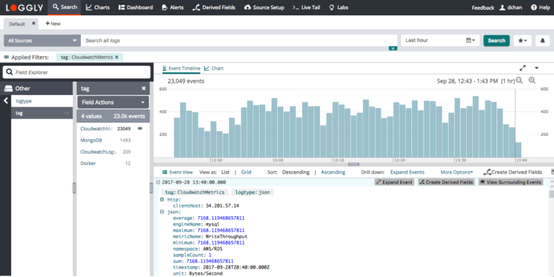
Task: Close the tag field panel
Action: 143,89
